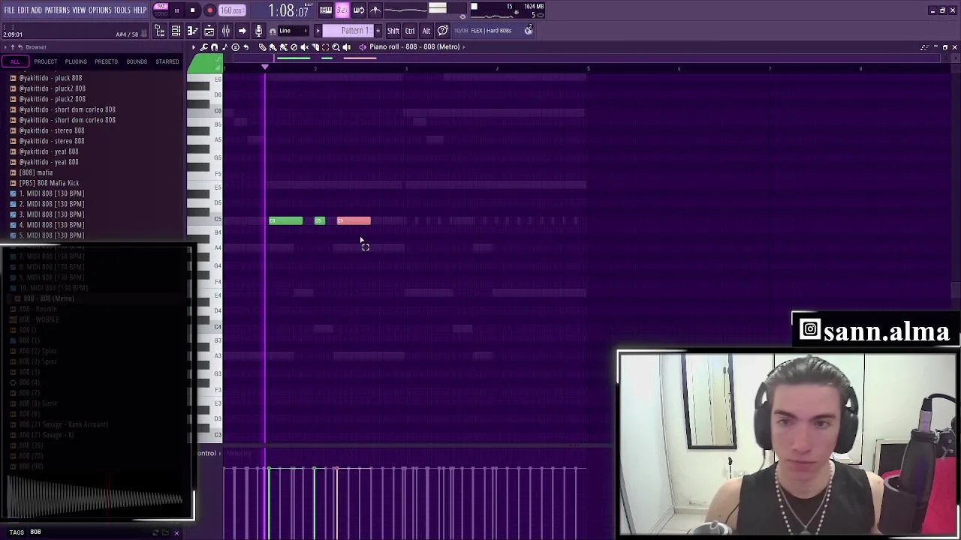Switch to the PLUGINS browser tab
The height and width of the screenshot is (540, 961).
click(76, 61)
